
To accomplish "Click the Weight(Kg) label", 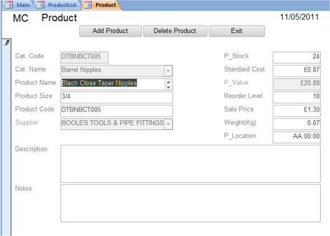I will tap(240, 123).
